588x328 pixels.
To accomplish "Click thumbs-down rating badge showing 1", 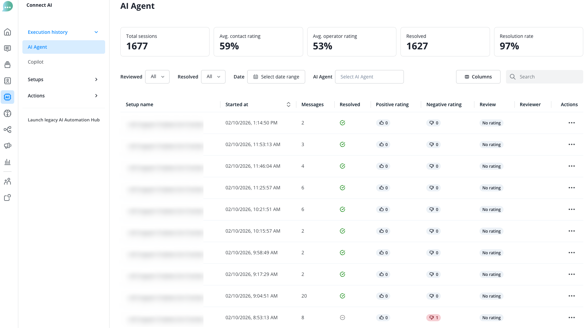I will pyautogui.click(x=433, y=318).
